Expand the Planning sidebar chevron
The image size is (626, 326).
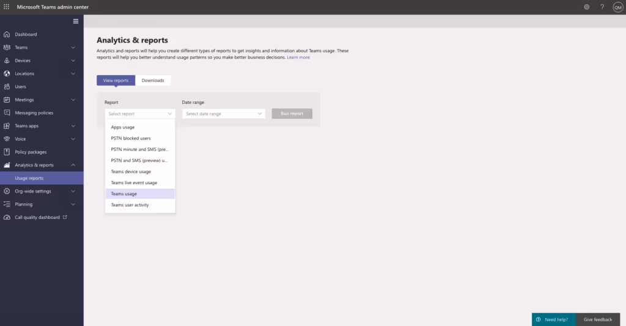73,204
